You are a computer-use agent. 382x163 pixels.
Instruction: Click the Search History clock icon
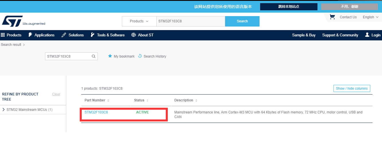point(140,56)
